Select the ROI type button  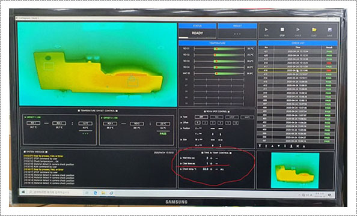coord(216,117)
